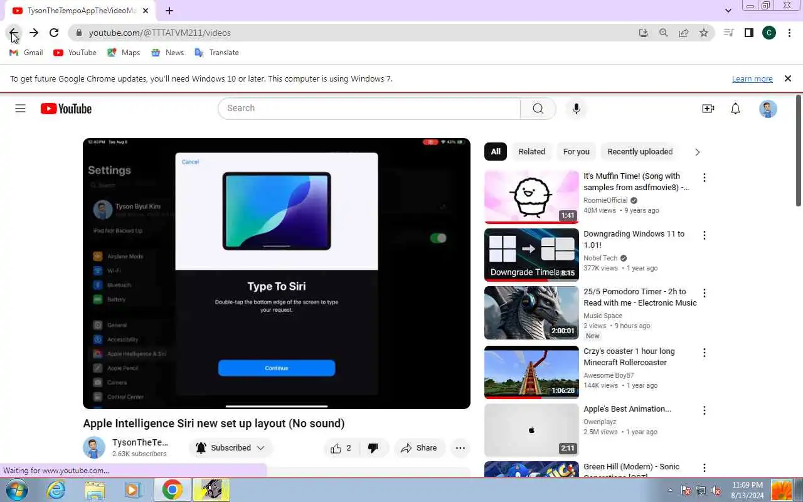Open the YouTube bookmark

[x=75, y=53]
